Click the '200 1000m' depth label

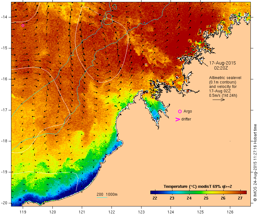pyautogui.click(x=107, y=194)
